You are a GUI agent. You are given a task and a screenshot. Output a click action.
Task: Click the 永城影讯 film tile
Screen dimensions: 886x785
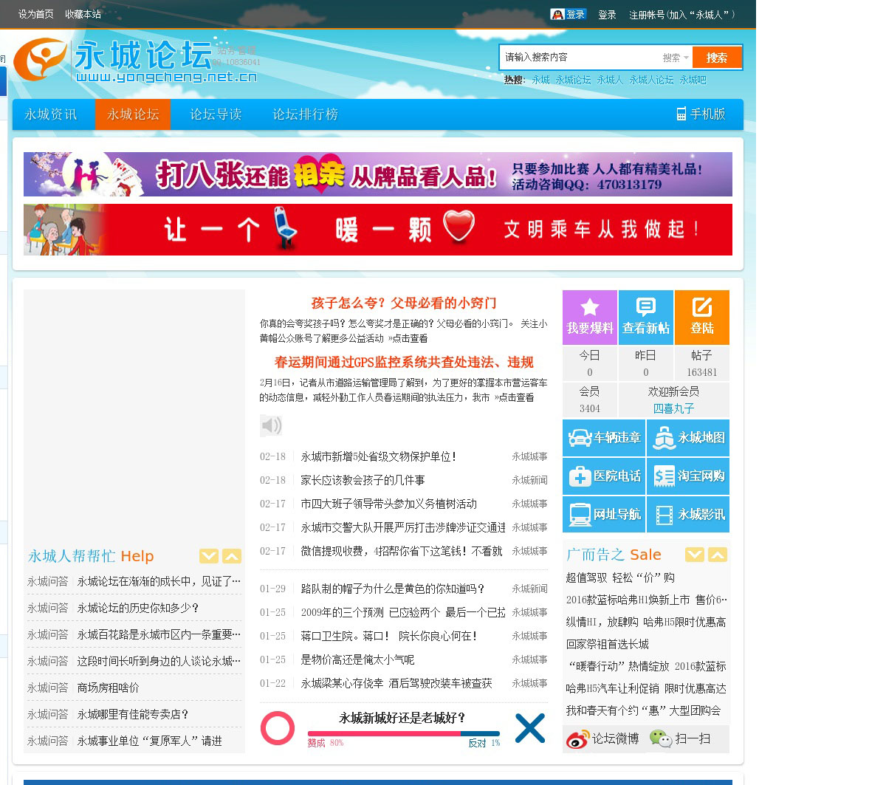point(688,515)
